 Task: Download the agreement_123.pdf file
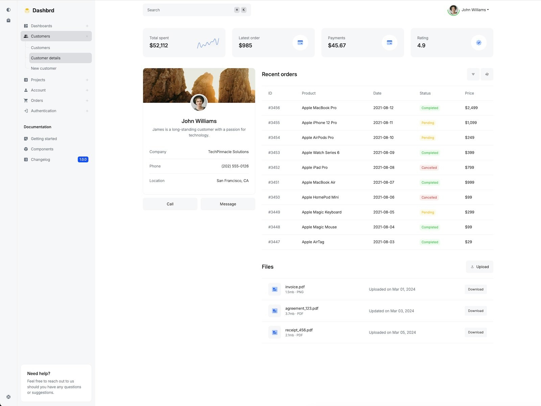point(475,311)
